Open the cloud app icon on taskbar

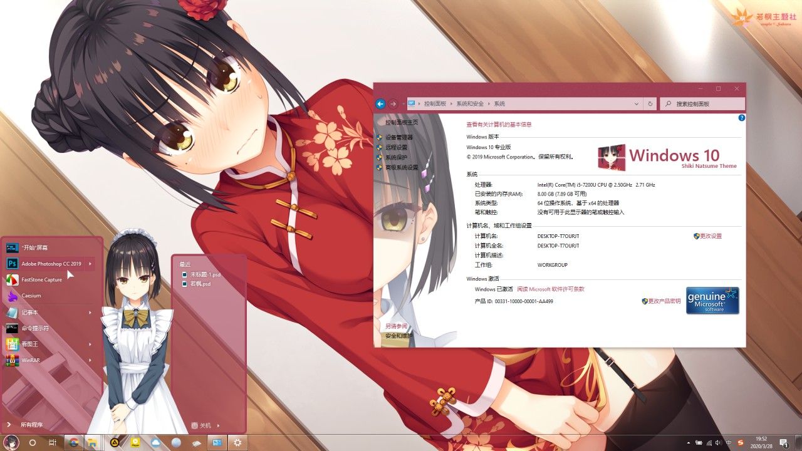point(156,442)
